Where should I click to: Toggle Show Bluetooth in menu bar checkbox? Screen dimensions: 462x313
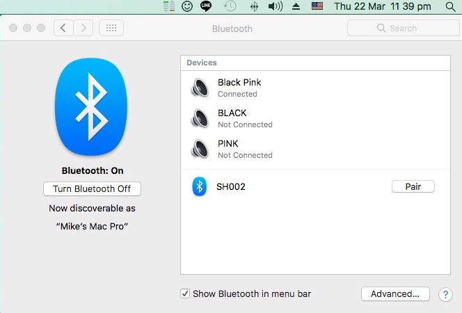point(185,294)
